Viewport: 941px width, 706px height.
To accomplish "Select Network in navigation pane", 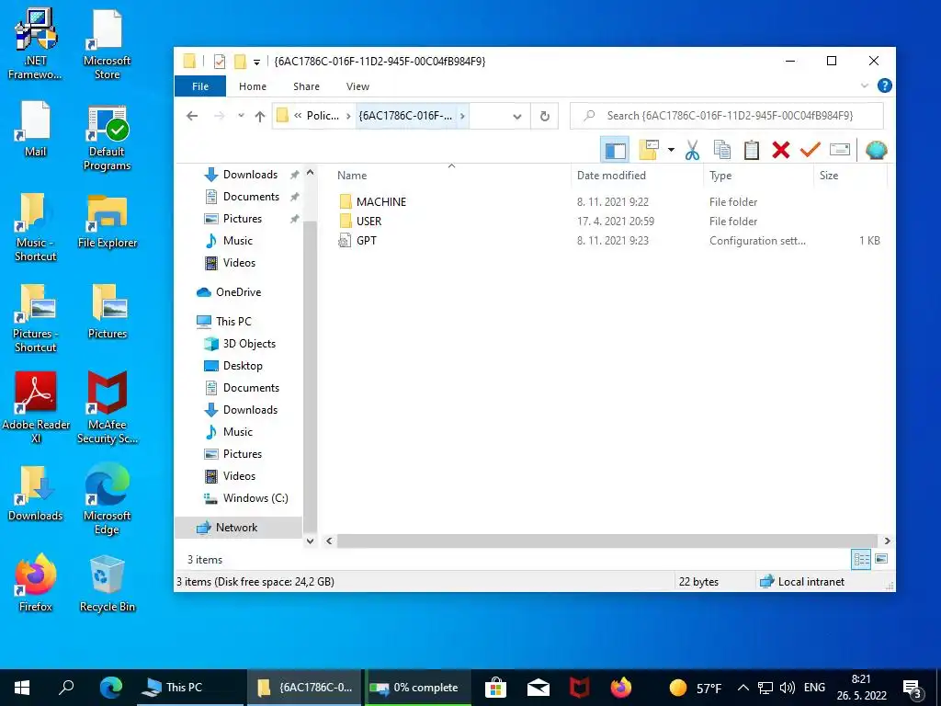I will [x=239, y=528].
